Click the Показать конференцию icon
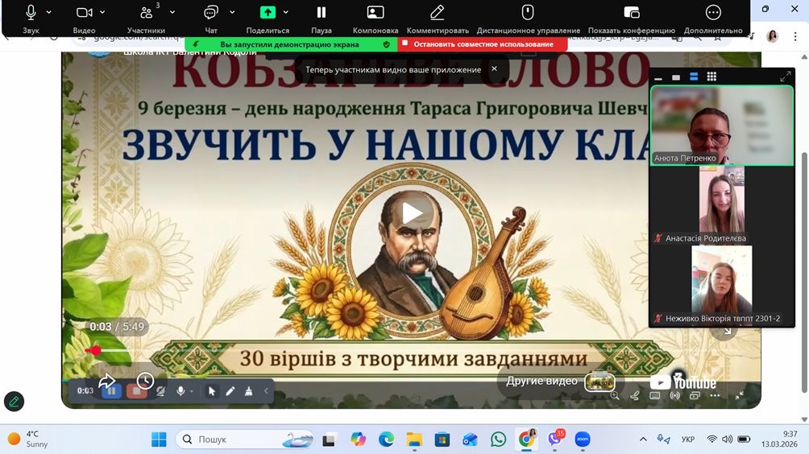This screenshot has height=454, width=809. pyautogui.click(x=632, y=13)
